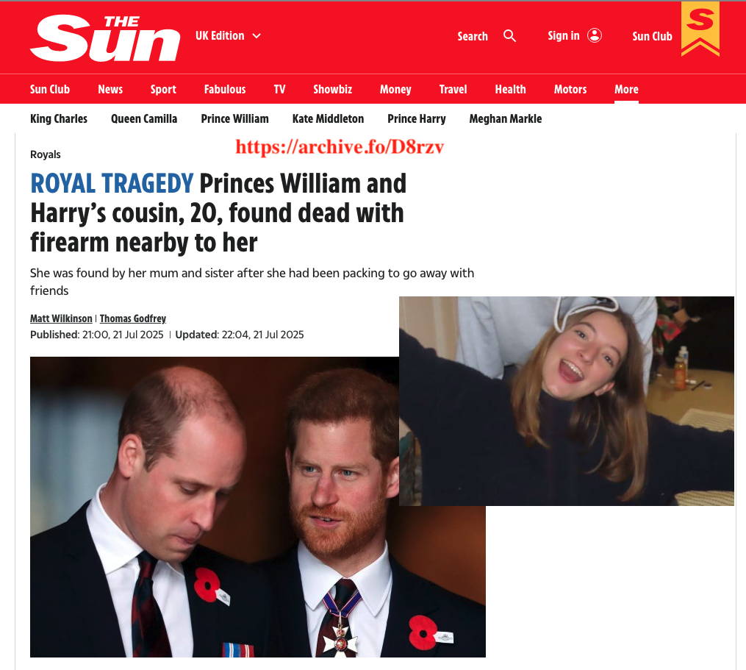Open the photo of William and Harry
Viewport: 746px width, 670px height.
pos(214,507)
